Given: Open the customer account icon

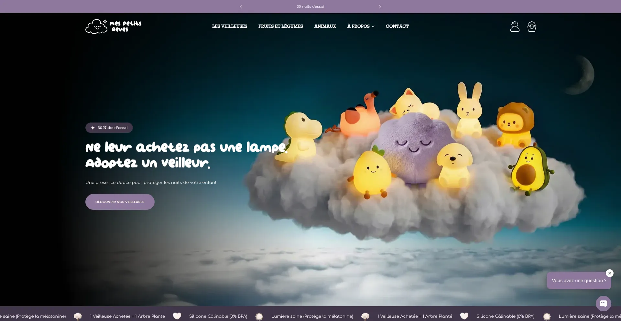Looking at the screenshot, I should [515, 27].
